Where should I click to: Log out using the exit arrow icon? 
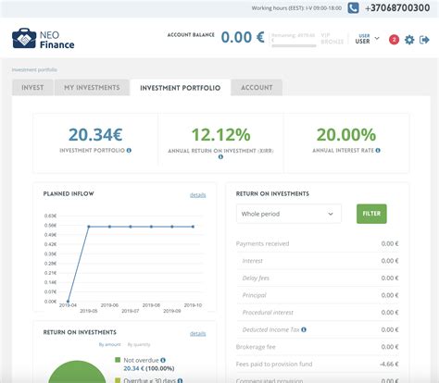coord(424,40)
